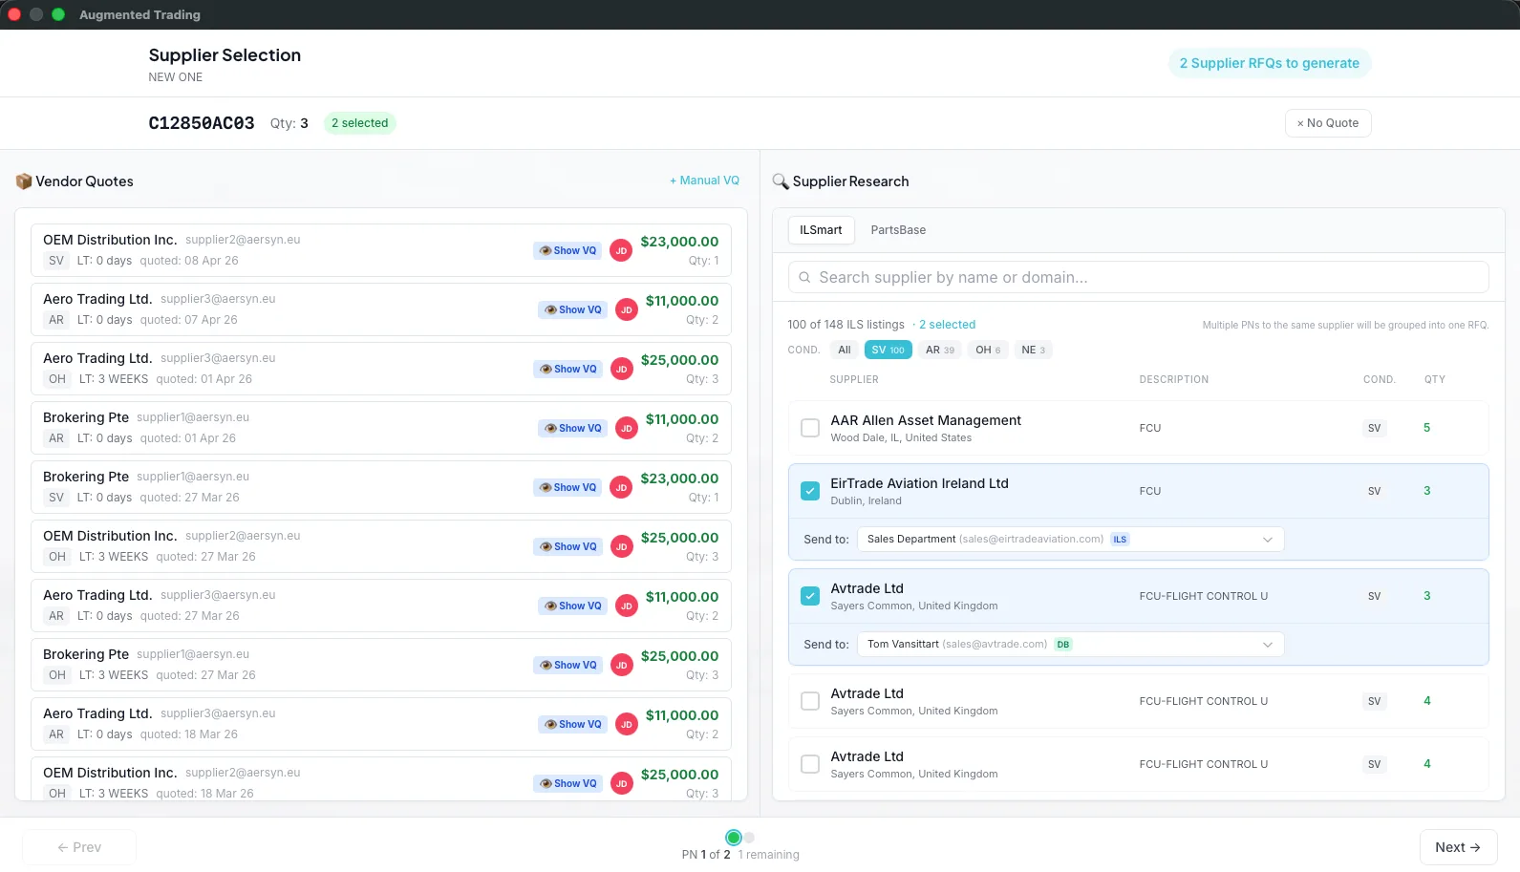Filter conditions by NE 3
1520x872 pixels.
[x=1033, y=350]
